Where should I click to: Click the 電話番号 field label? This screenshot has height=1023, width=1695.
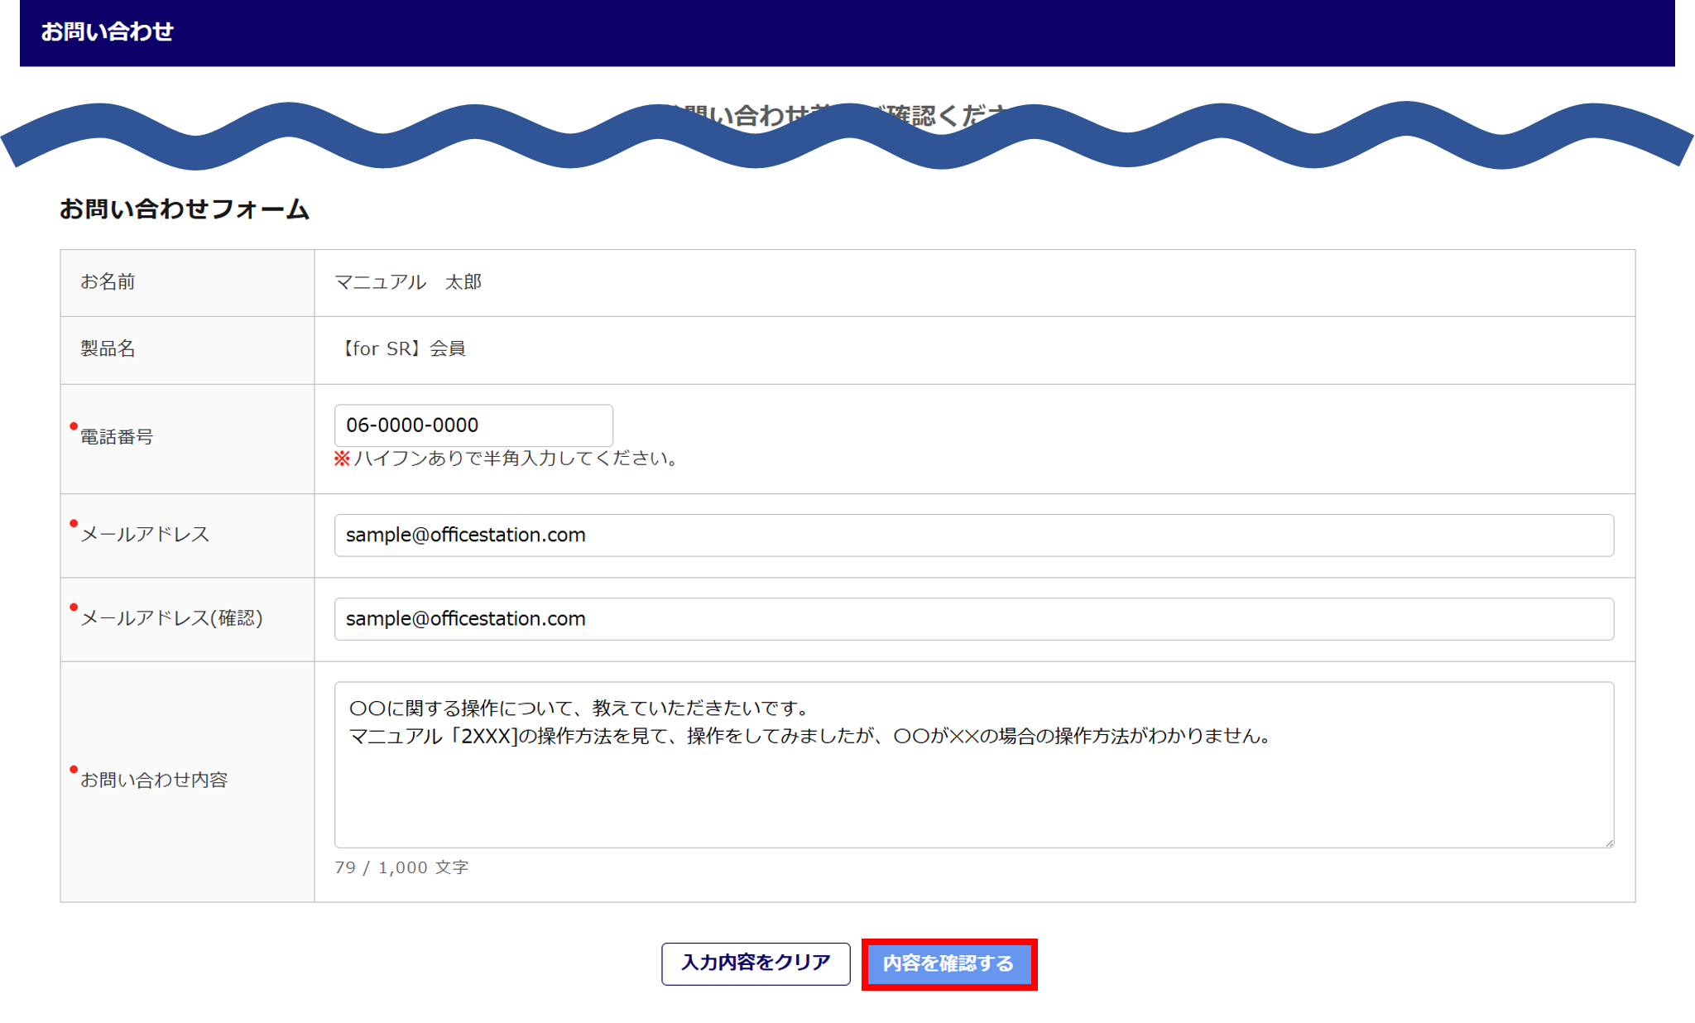[117, 437]
